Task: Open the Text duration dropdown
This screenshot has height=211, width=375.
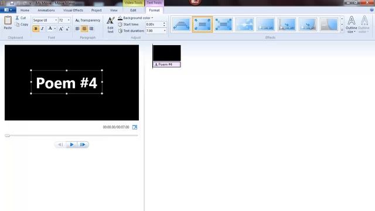Action: click(165, 31)
